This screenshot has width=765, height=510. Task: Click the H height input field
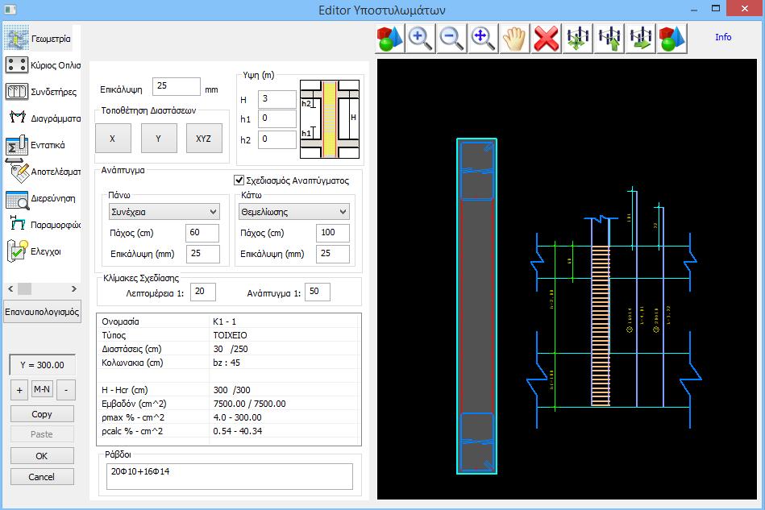coord(276,99)
